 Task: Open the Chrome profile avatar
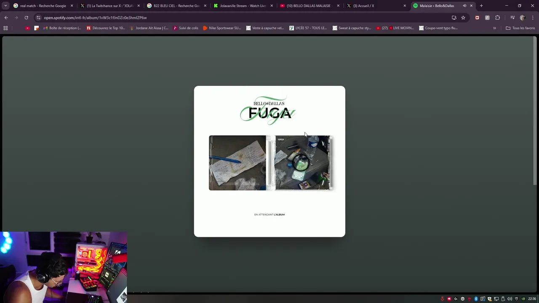(523, 18)
